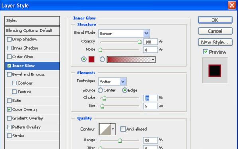
Task: Select the Stroke row label
Action: point(18,136)
